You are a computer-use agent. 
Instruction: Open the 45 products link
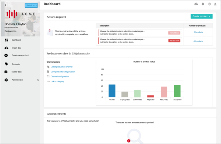(x=198, y=41)
